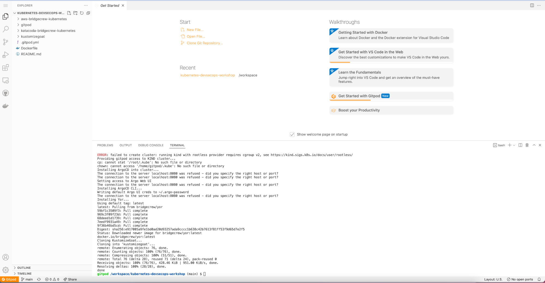Open Explorer views and more actions menu
The width and height of the screenshot is (545, 283).
pos(86,5)
